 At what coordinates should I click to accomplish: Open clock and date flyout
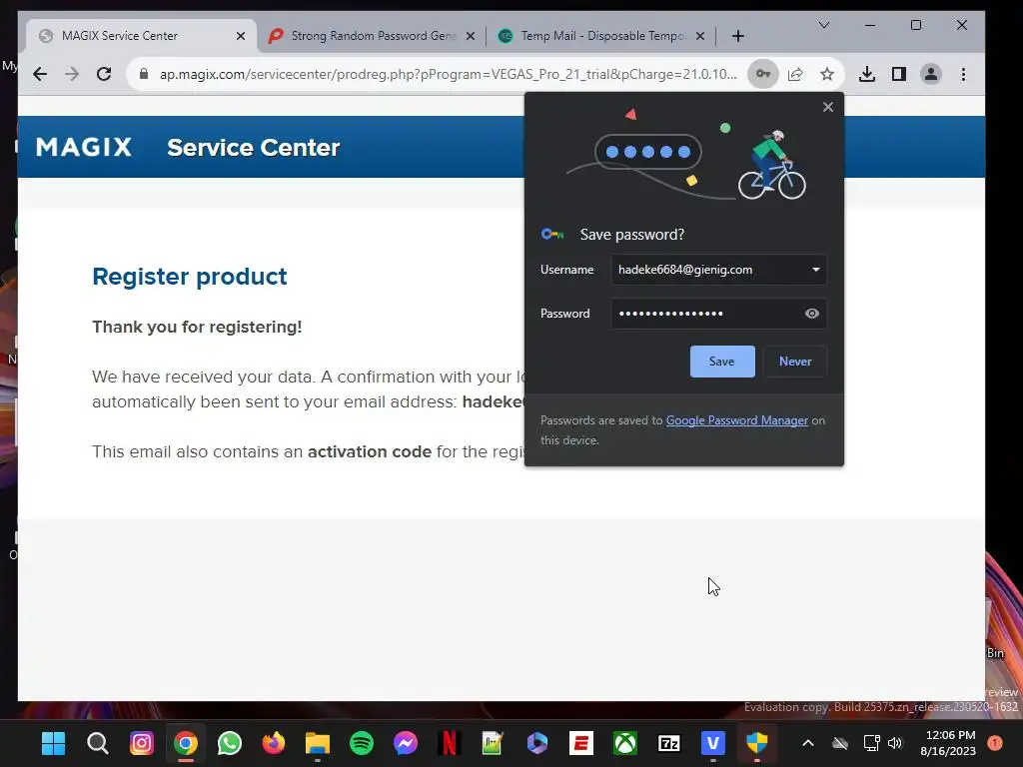948,743
